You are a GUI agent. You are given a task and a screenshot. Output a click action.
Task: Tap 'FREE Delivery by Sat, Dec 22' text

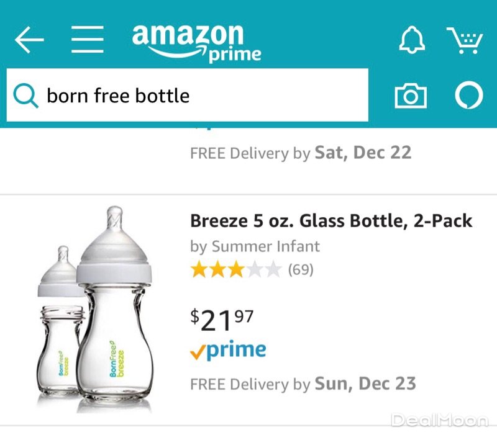point(301,153)
